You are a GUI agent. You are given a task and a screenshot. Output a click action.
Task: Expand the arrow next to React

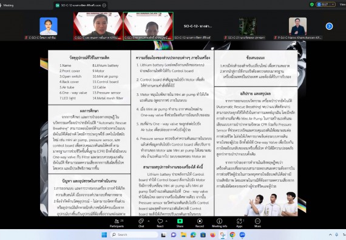pos(166,221)
